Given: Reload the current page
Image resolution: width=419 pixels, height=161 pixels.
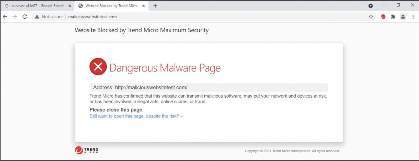Looking at the screenshot, I should 25,17.
